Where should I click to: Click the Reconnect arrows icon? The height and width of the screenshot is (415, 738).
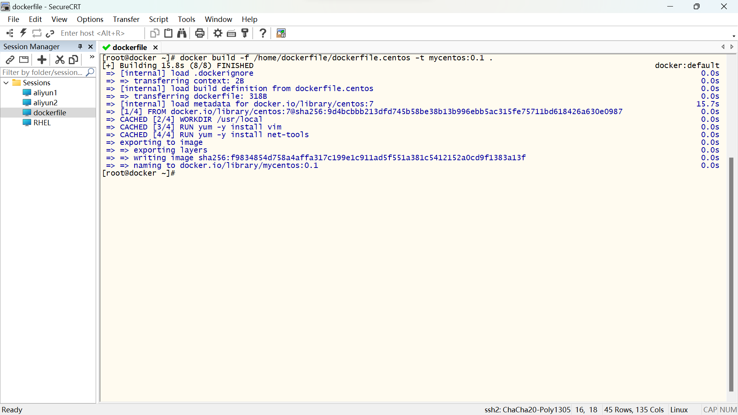pos(37,33)
